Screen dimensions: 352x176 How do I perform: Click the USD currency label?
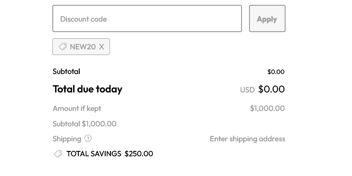(247, 90)
